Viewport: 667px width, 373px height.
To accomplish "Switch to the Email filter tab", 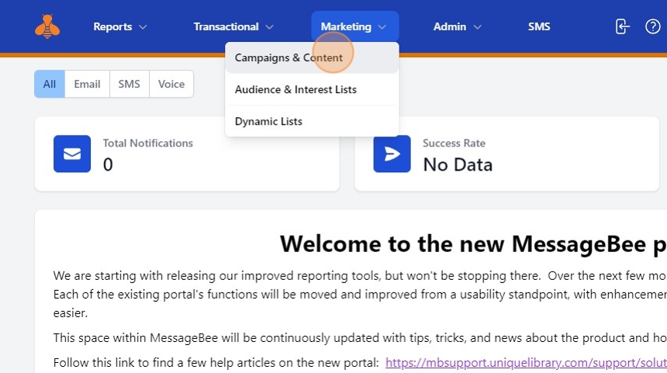I will click(87, 84).
